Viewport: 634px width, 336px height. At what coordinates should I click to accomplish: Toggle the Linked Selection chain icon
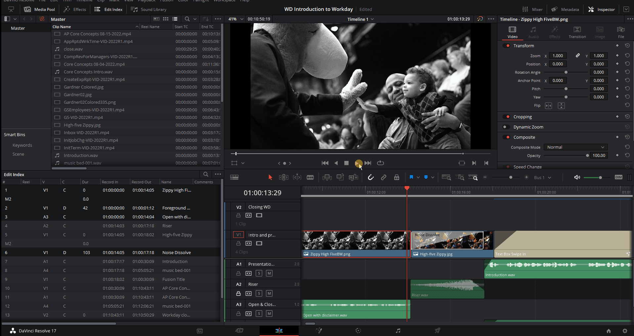click(x=384, y=177)
